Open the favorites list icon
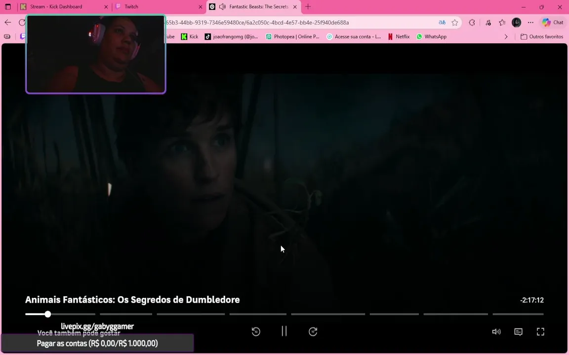 (502, 23)
